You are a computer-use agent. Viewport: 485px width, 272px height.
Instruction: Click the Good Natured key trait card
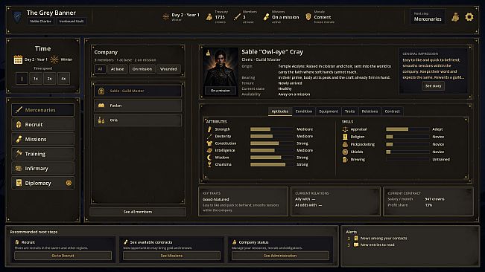(243, 201)
